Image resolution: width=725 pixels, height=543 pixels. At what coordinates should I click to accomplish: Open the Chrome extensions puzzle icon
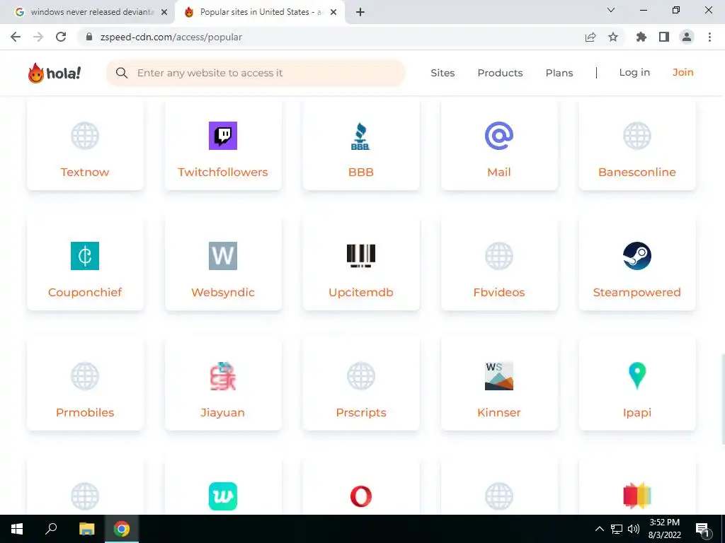[x=641, y=37]
